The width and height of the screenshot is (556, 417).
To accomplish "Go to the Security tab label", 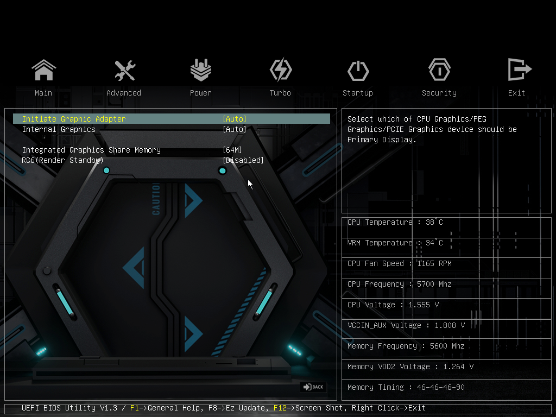I will click(x=439, y=93).
